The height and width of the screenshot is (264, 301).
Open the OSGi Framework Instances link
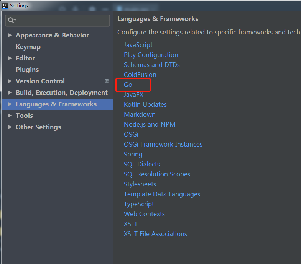[163, 145]
